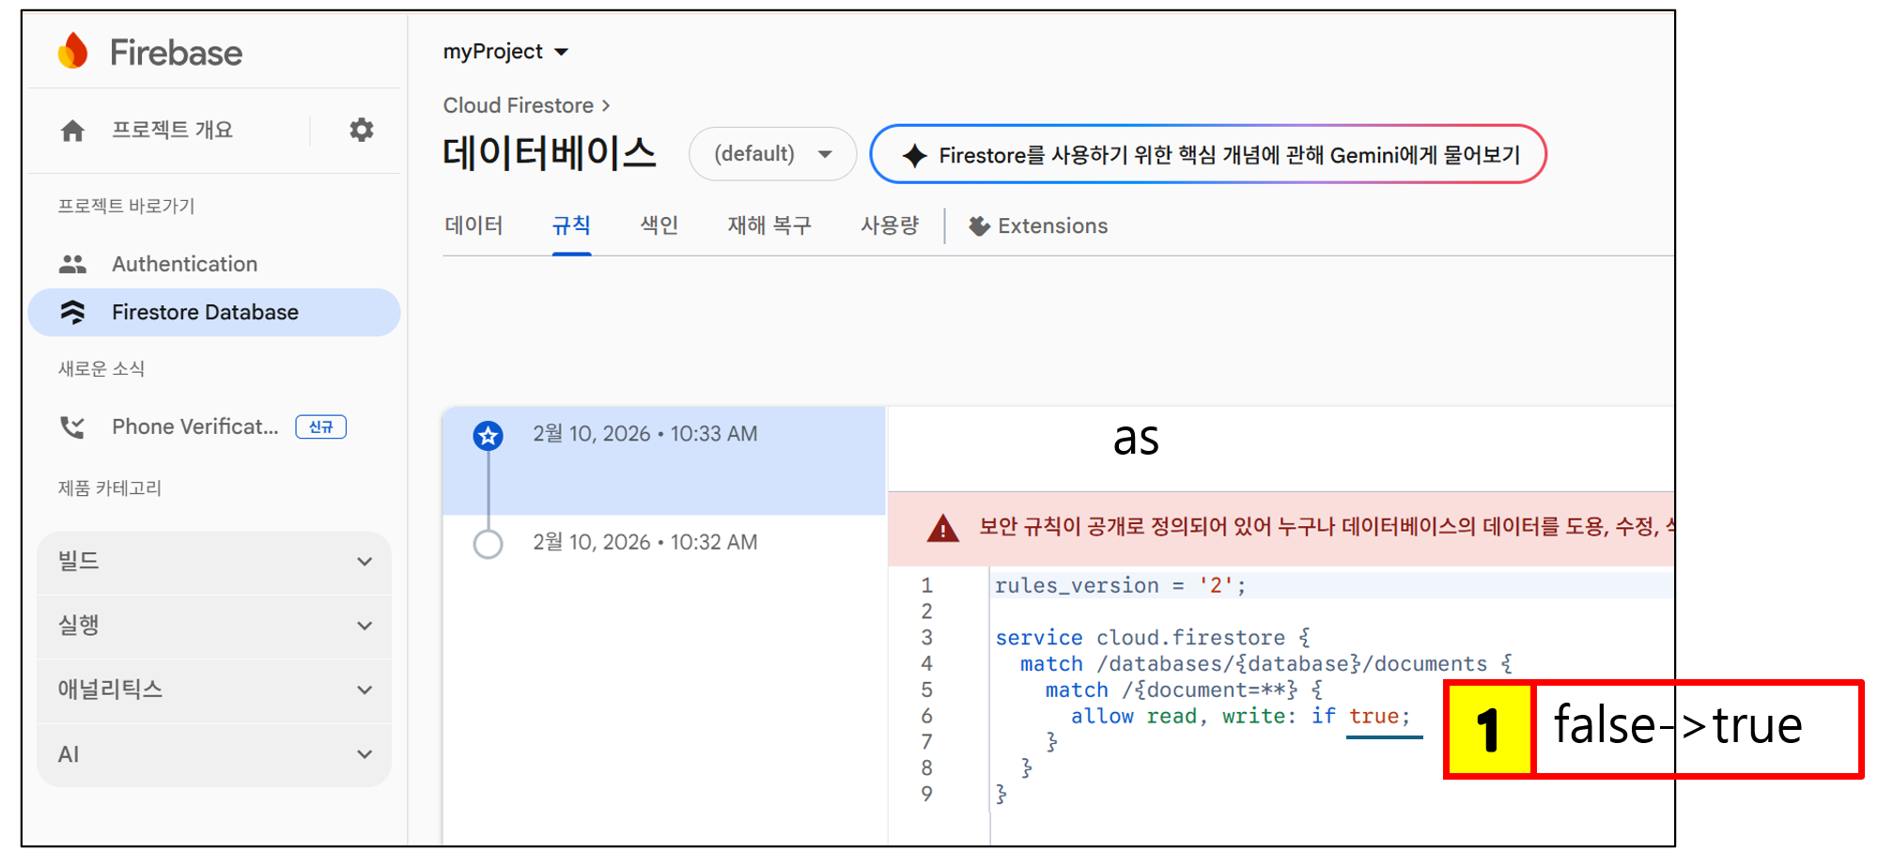Click the Firestore Database stacked icon

[x=72, y=312]
